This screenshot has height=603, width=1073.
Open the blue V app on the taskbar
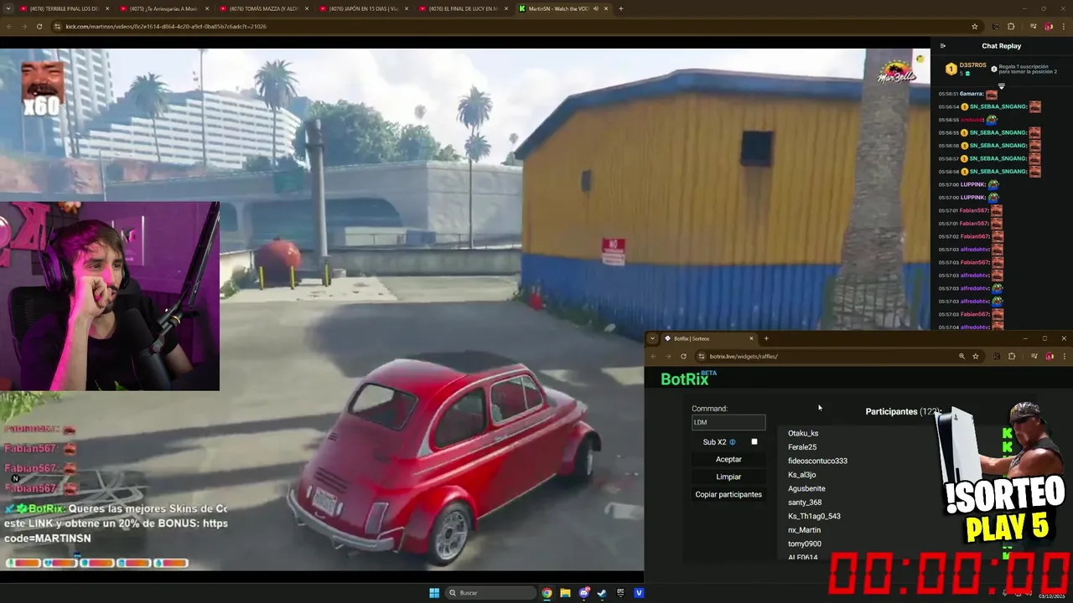[x=639, y=593]
